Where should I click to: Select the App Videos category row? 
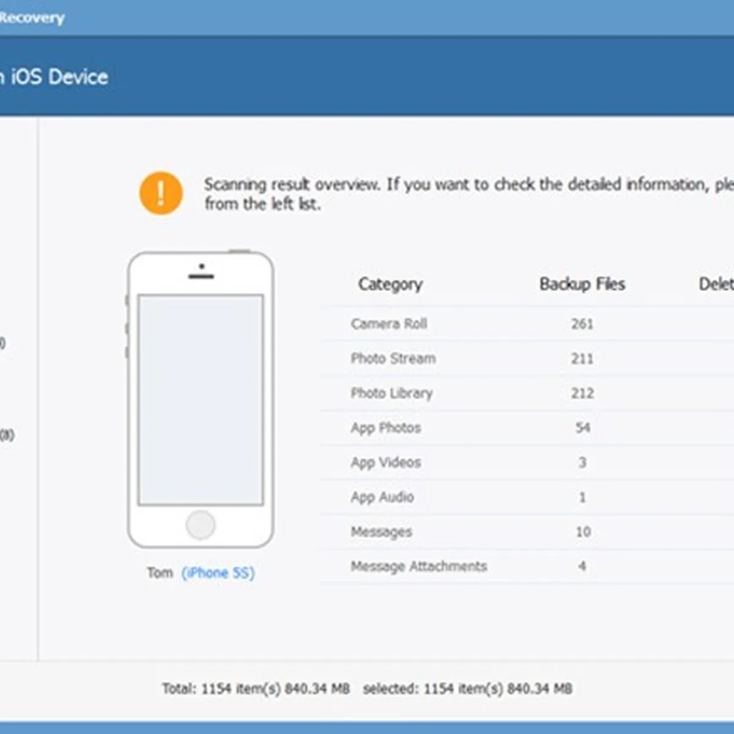point(527,462)
